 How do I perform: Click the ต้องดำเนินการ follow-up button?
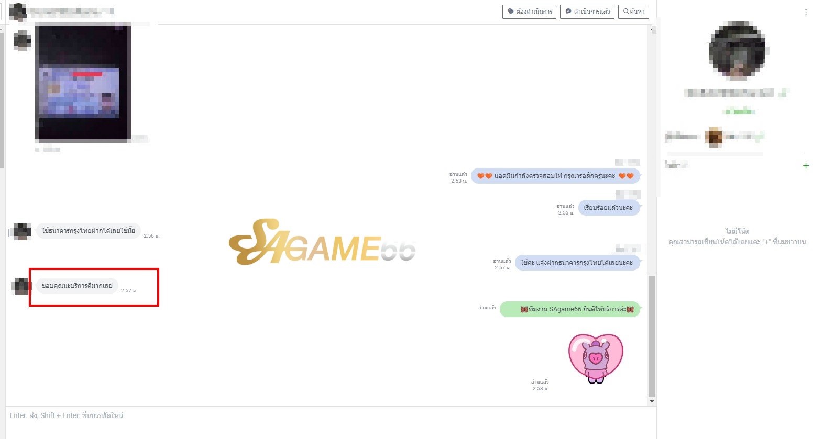[529, 12]
